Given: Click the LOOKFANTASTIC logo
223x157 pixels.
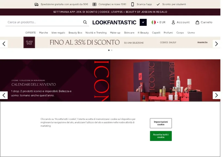Looking at the screenshot, I should coord(114,23).
